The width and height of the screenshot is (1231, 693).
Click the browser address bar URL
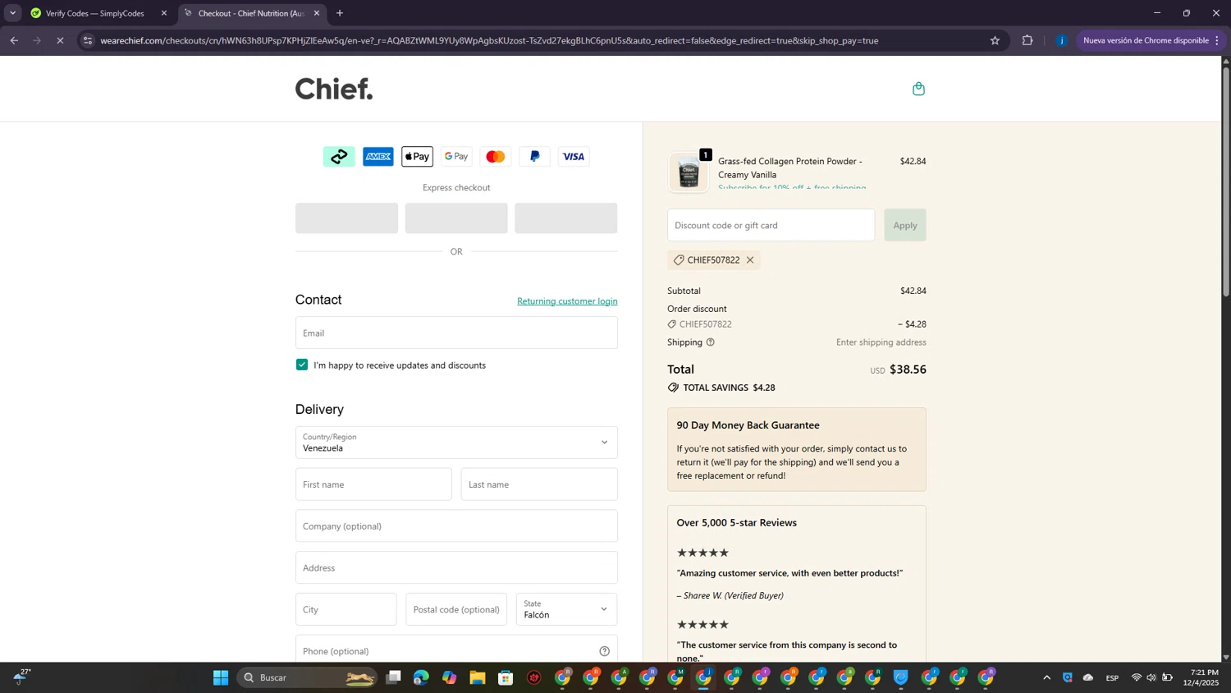(489, 40)
